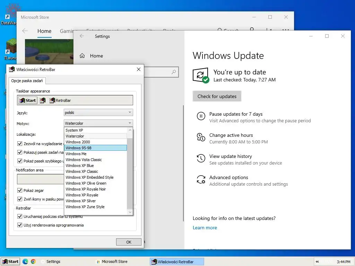
Task: Choose Watercolor theme from list
Action: pyautogui.click(x=95, y=136)
